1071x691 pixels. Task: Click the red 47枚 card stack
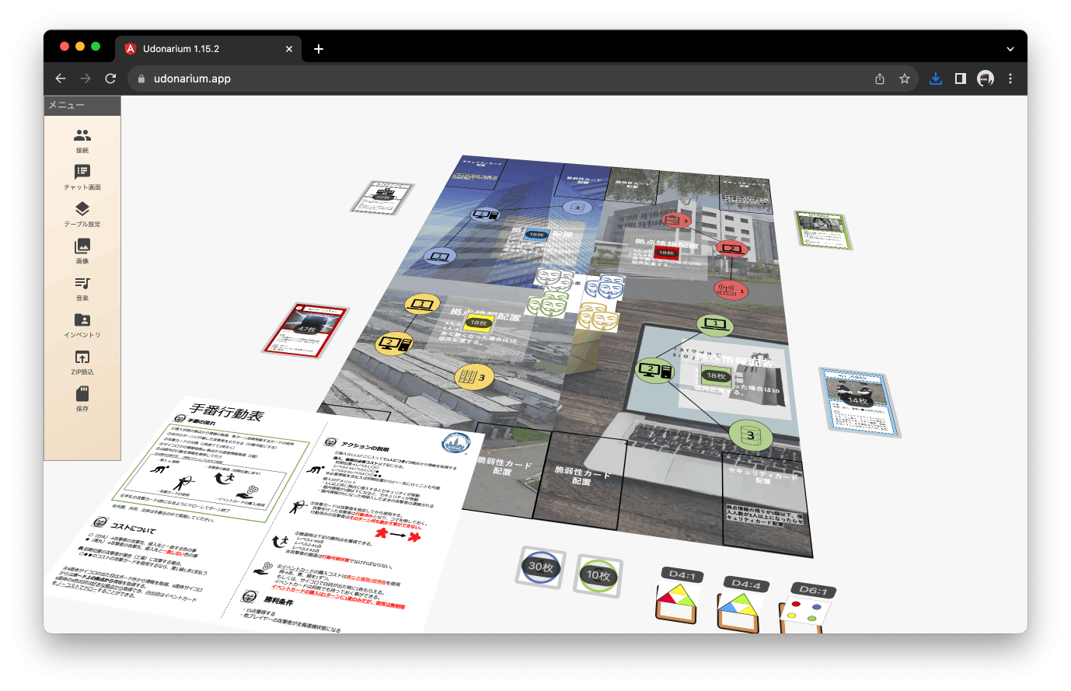coord(305,330)
